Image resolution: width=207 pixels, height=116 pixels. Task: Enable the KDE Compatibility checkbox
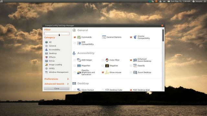point(75,43)
